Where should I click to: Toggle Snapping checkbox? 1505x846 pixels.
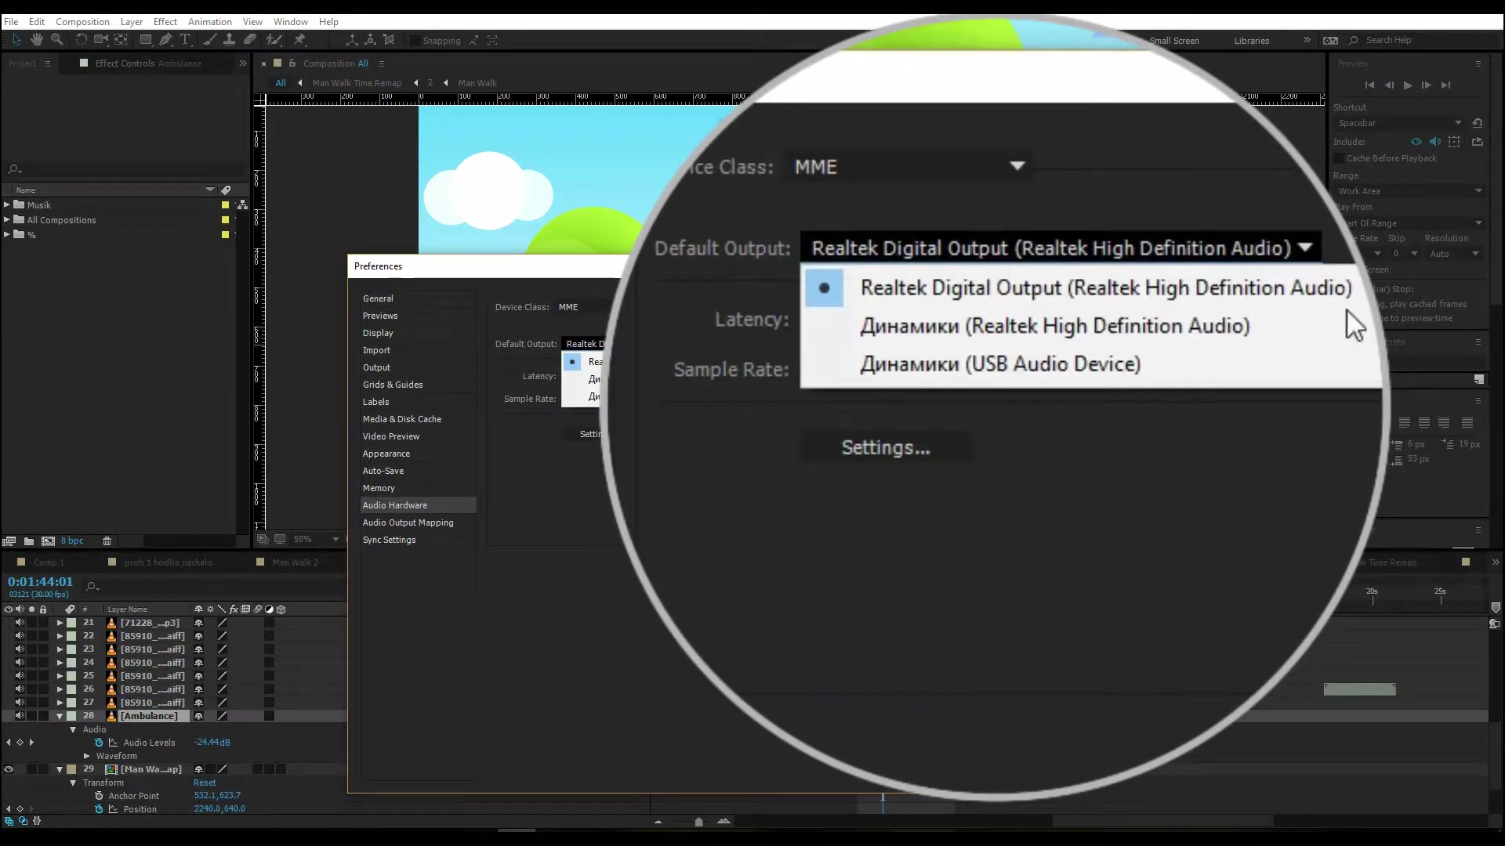(417, 41)
